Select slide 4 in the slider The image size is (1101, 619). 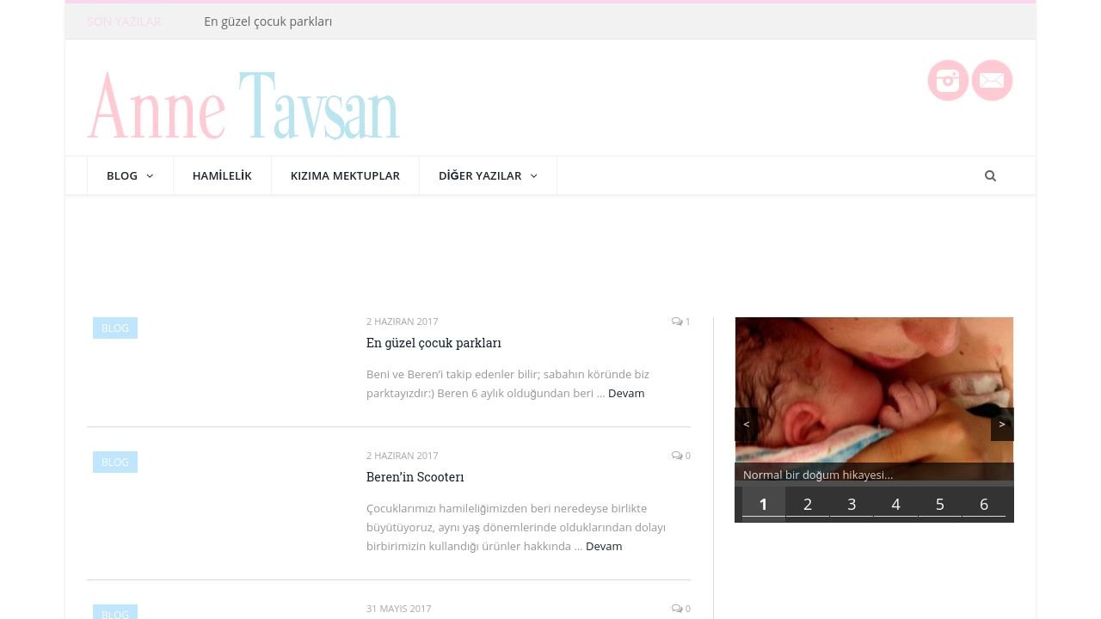point(895,505)
